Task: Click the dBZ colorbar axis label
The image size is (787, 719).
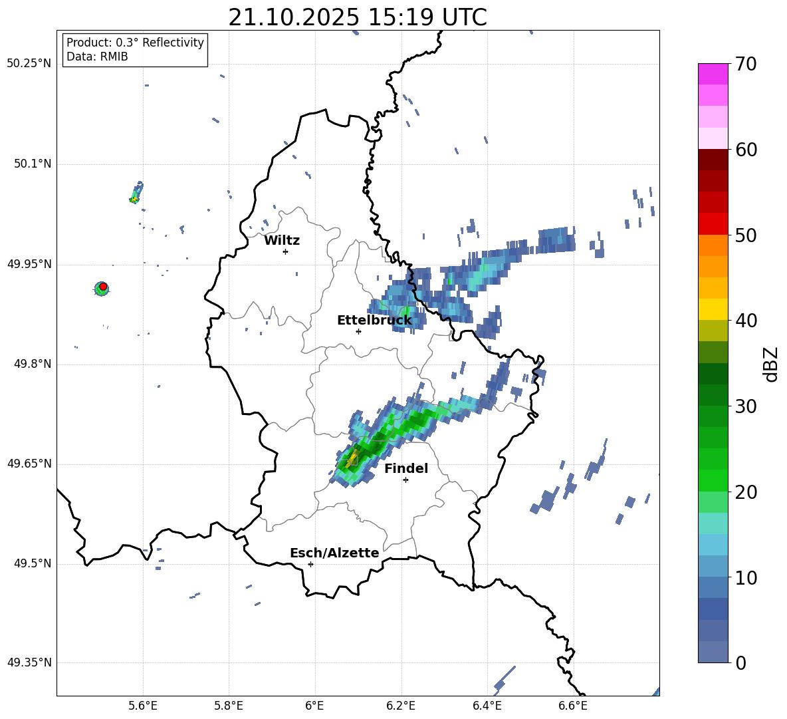Action: pyautogui.click(x=770, y=364)
